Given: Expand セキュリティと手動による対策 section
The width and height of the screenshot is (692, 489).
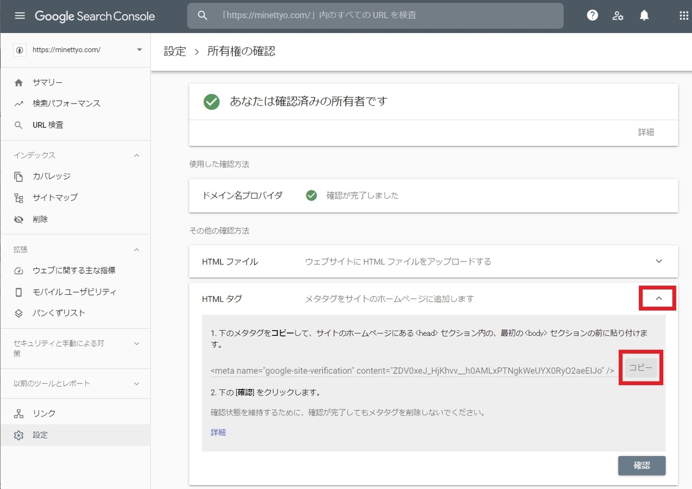Looking at the screenshot, I should pos(137,344).
